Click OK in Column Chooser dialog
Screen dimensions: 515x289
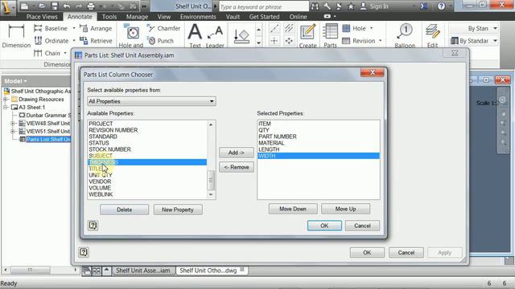pyautogui.click(x=324, y=226)
